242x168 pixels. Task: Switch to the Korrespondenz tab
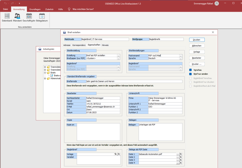coord(79,45)
